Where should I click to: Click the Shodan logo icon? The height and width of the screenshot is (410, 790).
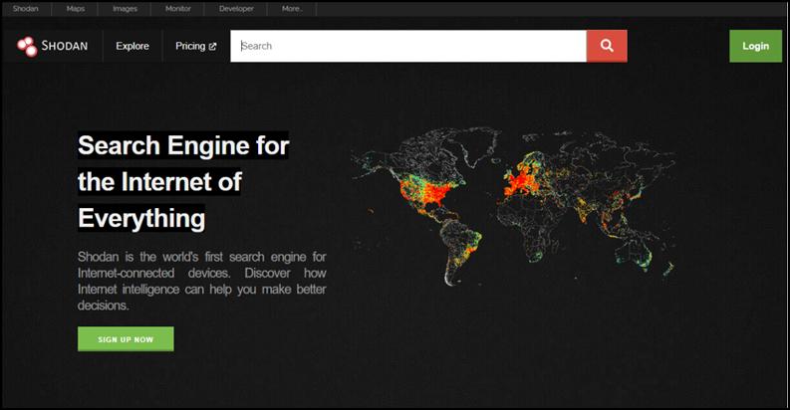pos(27,46)
